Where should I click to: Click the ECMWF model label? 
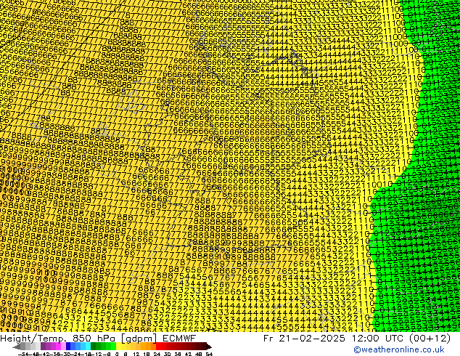(x=179, y=339)
